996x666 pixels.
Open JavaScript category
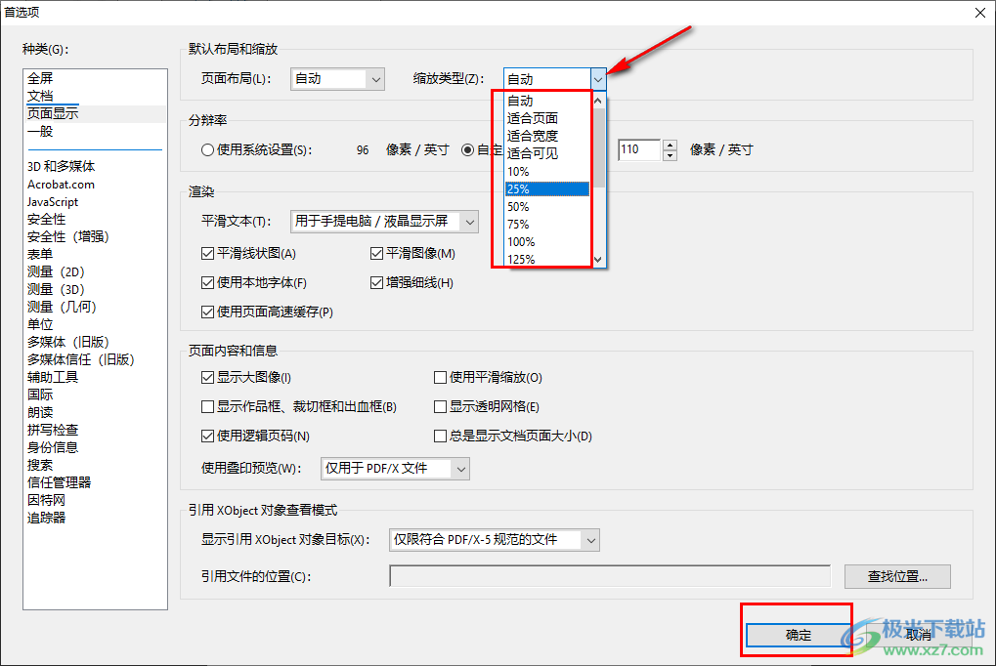coord(53,202)
